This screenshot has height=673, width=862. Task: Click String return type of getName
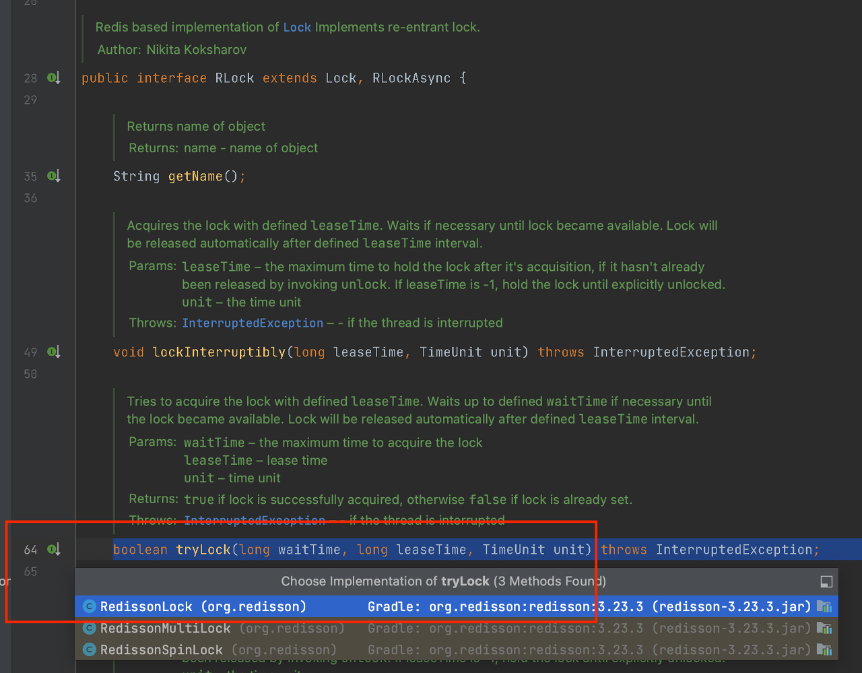(x=136, y=177)
